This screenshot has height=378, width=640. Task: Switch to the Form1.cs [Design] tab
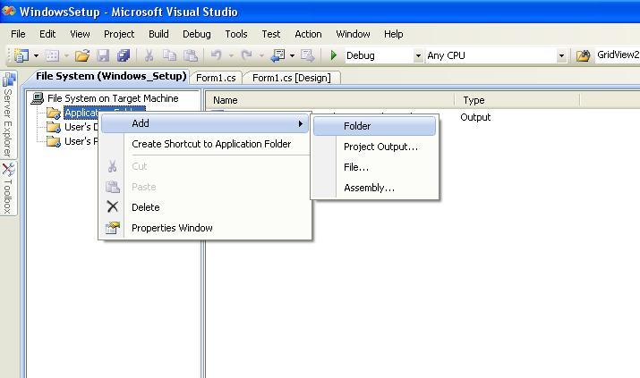(292, 78)
